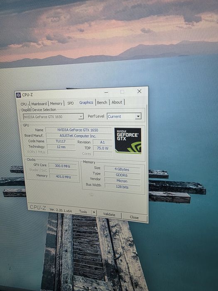Screen dimensions: 218x291
Task: Click the memory Vendor 'Micron'
Action: tap(122, 181)
